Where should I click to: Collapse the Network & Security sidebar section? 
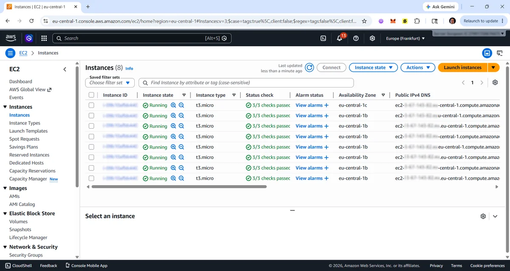5,247
